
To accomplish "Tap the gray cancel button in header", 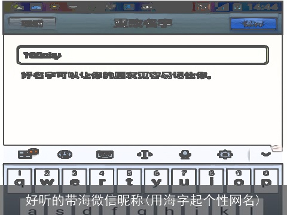I will (x=32, y=23).
